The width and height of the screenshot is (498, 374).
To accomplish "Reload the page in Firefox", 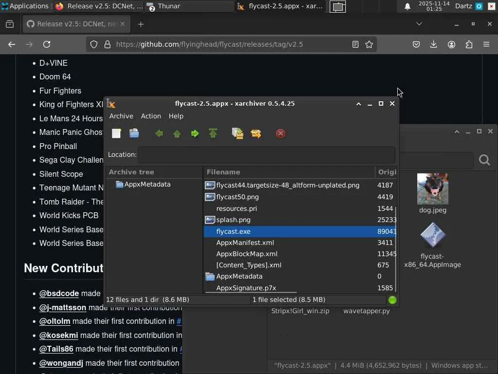I will pos(47,44).
